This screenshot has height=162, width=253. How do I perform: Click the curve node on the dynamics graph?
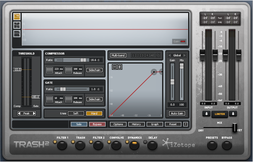[x=154, y=72]
